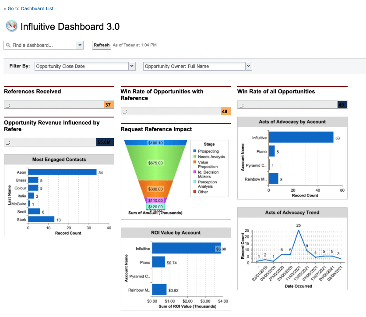
Task: Click the Prospecting blue legend swatch
Action: click(195, 151)
